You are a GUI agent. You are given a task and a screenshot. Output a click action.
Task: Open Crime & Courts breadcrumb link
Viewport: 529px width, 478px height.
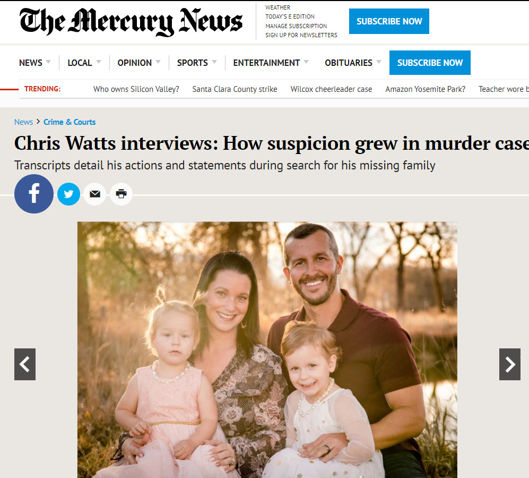click(70, 122)
